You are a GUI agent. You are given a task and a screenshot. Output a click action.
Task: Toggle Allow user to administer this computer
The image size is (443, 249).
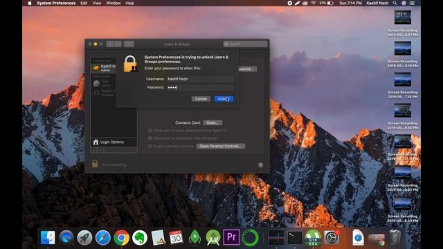tap(150, 138)
